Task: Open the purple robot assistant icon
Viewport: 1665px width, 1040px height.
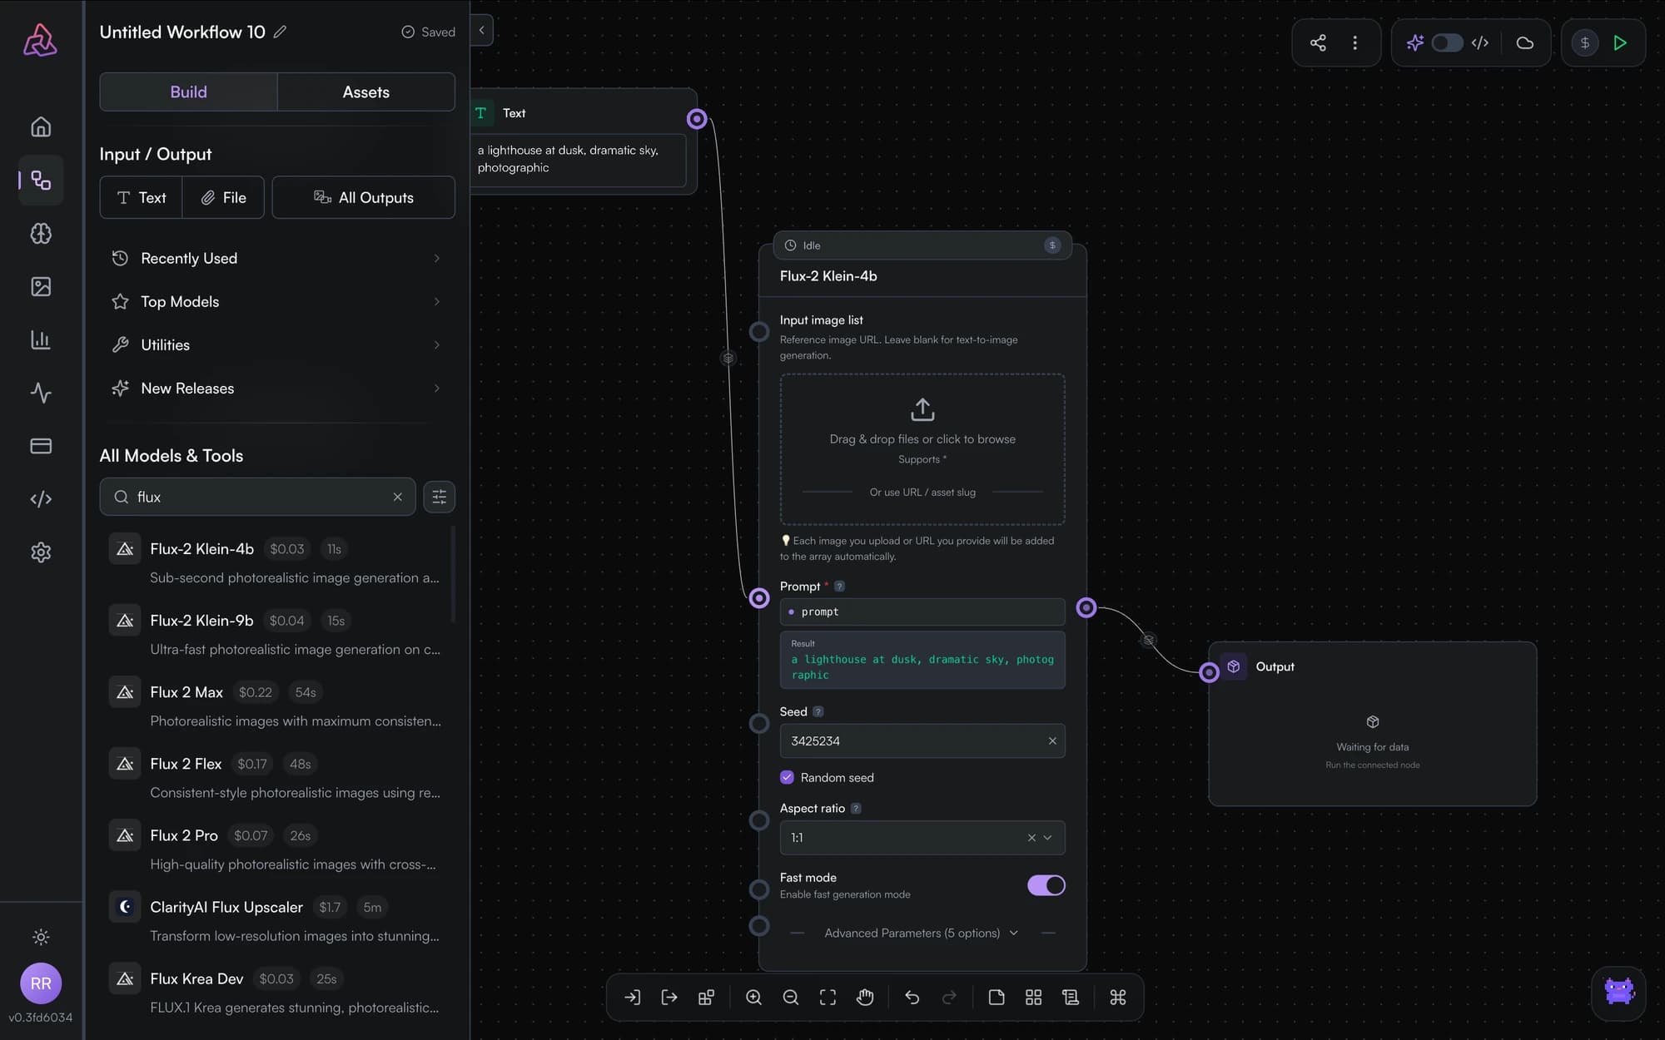Action: pos(1618,993)
